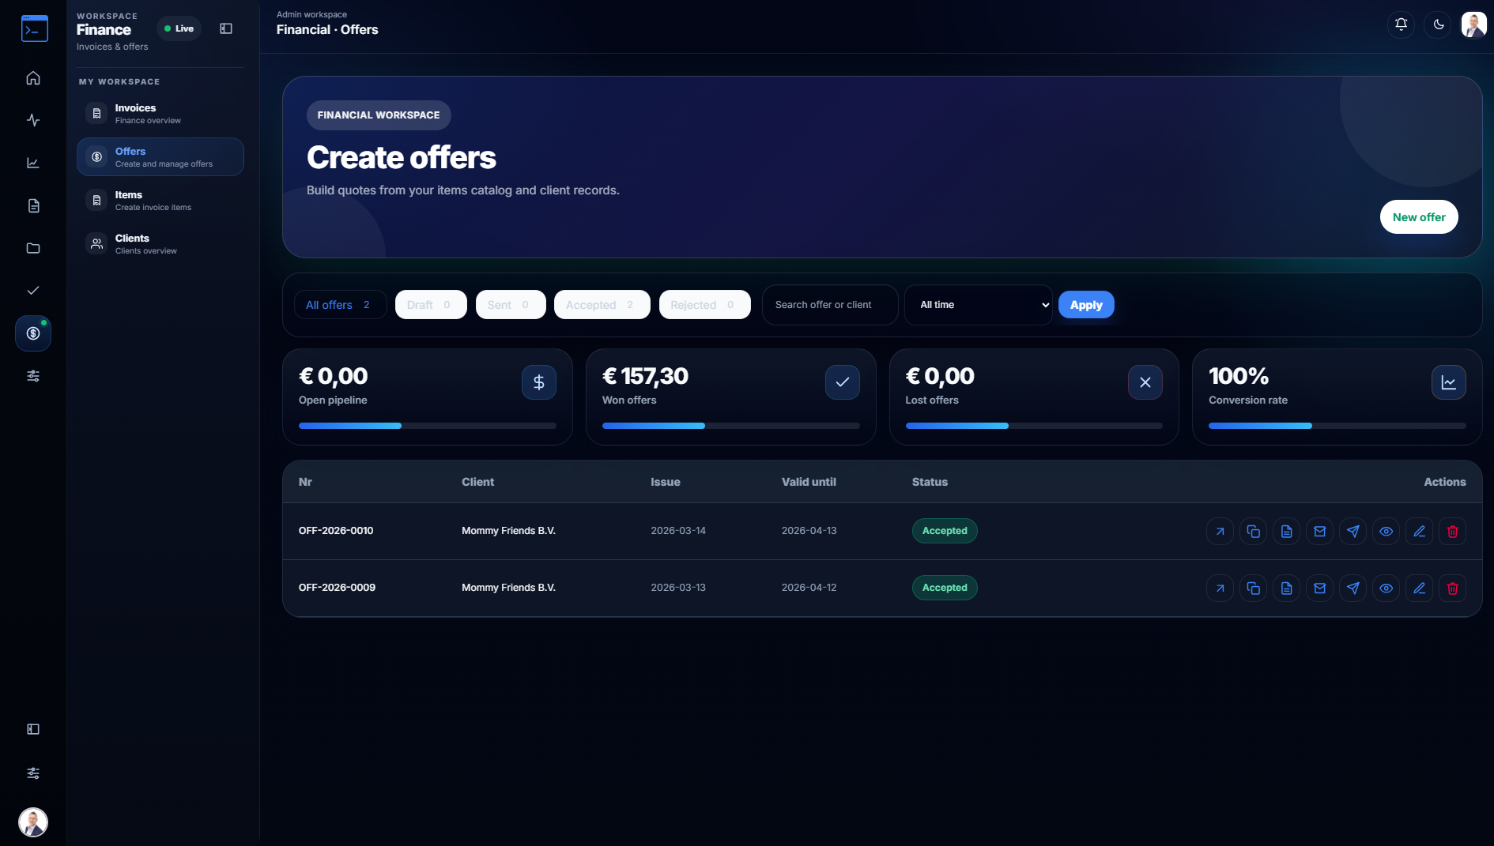Open notifications bell in the top bar

point(1401,24)
